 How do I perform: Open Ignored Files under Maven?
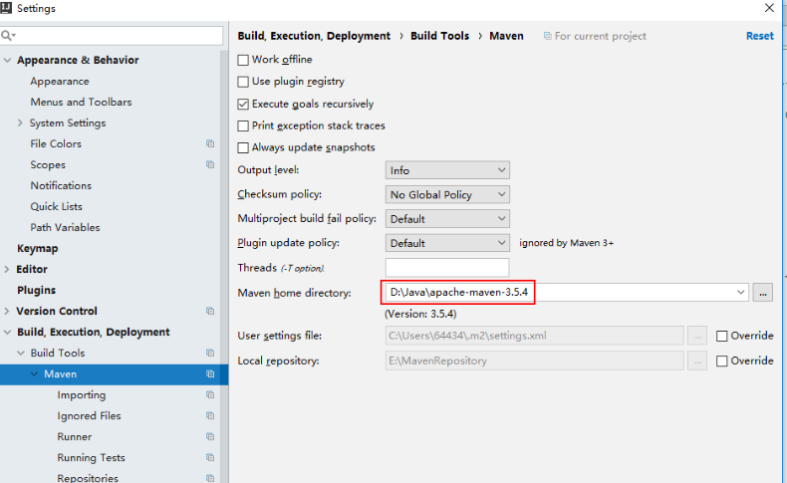(x=89, y=416)
